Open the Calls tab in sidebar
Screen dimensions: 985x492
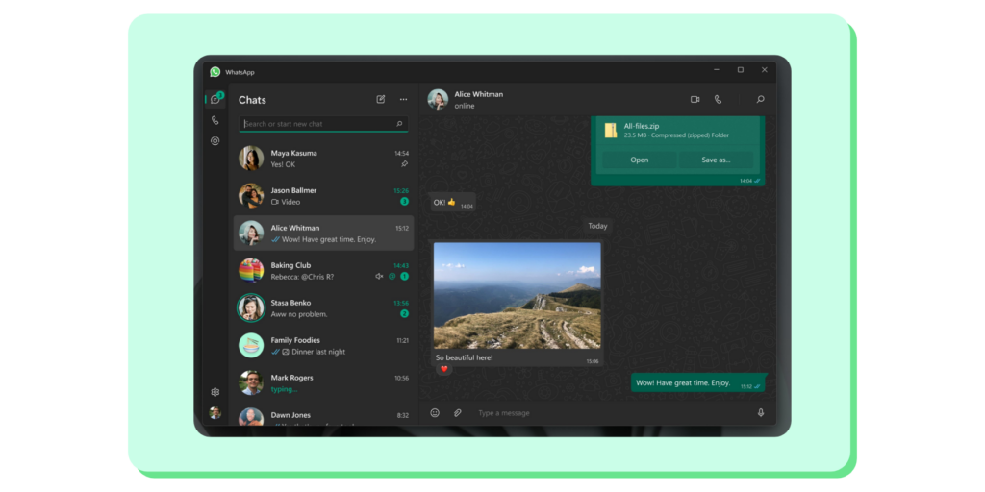215,120
